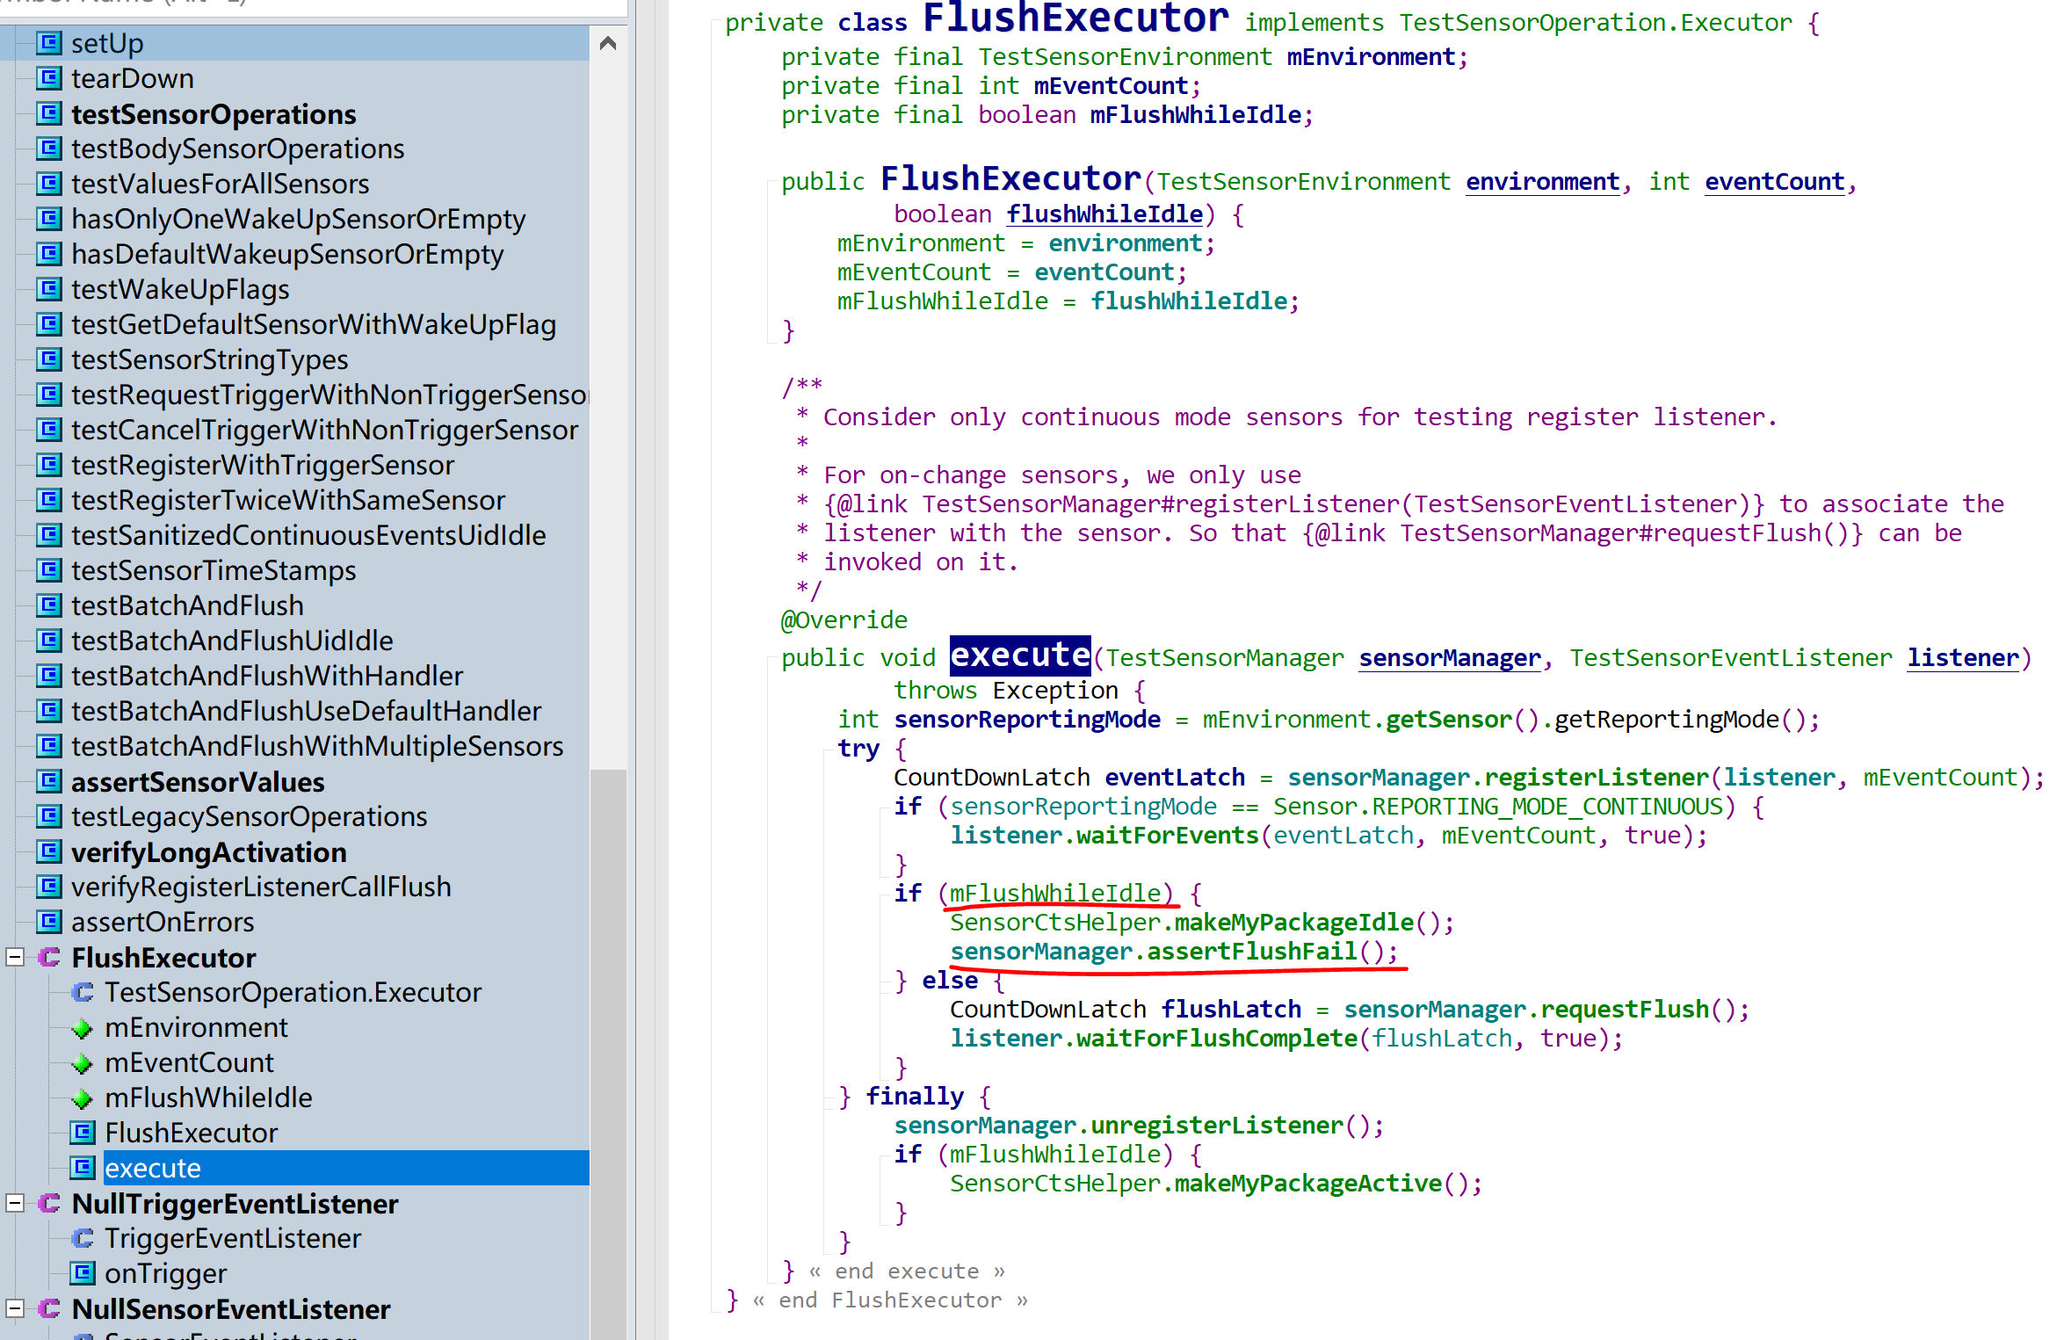Click the TestSensorOperation.Executor base class icon
Screen dimensions: 2064x1340
click(x=83, y=992)
